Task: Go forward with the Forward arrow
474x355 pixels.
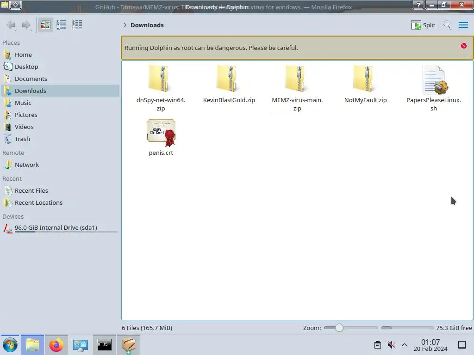Action: tap(26, 25)
